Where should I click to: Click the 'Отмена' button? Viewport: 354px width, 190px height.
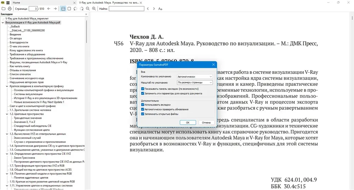pyautogui.click(x=206, y=123)
